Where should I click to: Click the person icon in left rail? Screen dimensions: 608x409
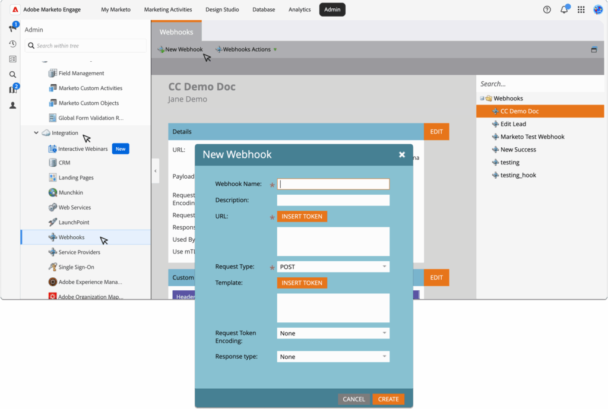pos(12,106)
